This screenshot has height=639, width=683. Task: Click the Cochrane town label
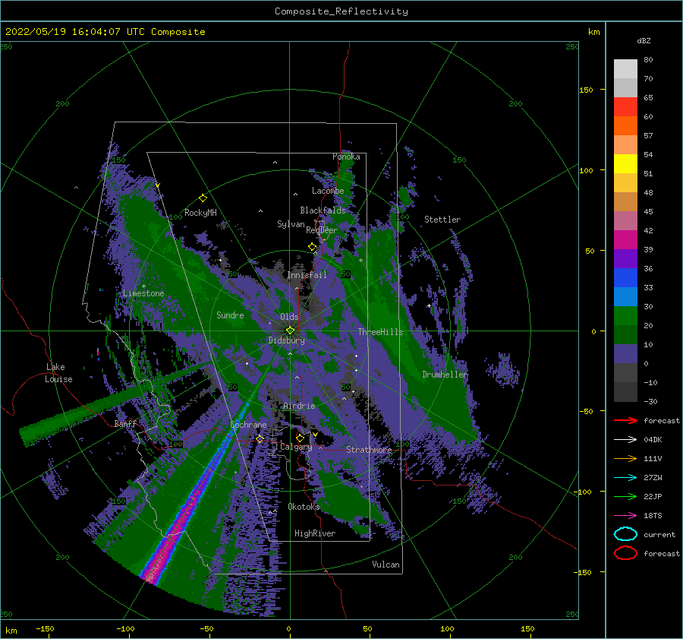coord(248,425)
